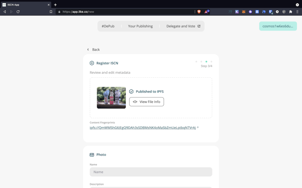Click the browser back arrow
The width and height of the screenshot is (302, 188).
click(5, 12)
